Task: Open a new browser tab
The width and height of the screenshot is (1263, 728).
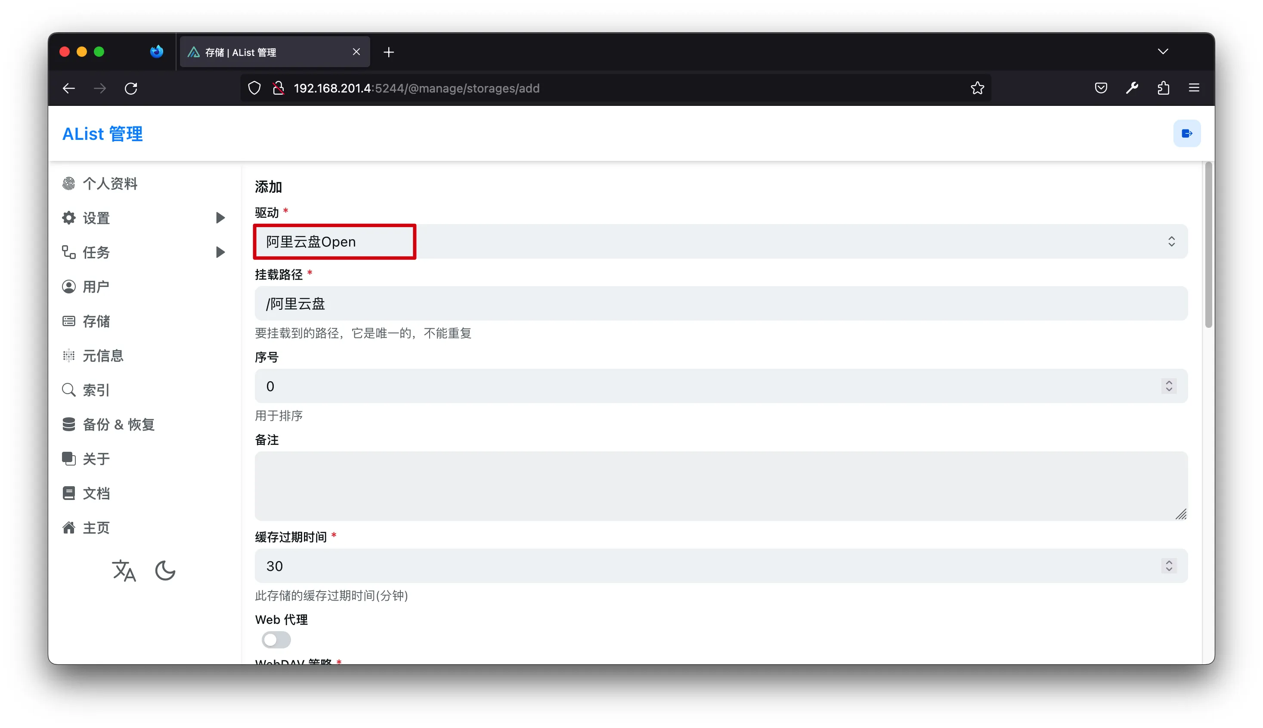Action: tap(389, 52)
